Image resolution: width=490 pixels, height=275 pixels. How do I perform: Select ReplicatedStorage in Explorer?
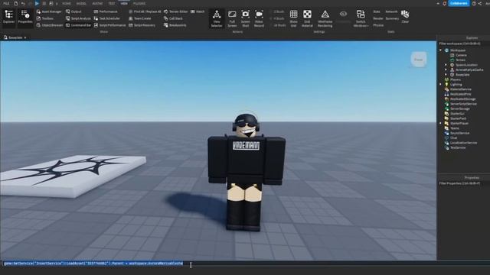click(462, 99)
